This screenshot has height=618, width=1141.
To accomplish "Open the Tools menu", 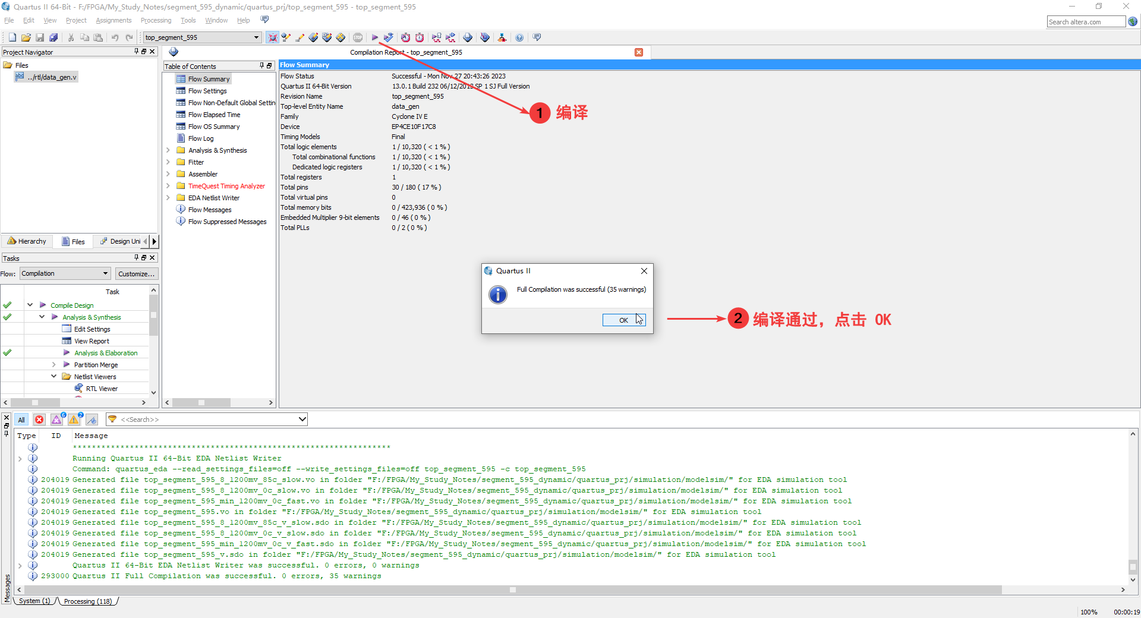I will tap(188, 20).
